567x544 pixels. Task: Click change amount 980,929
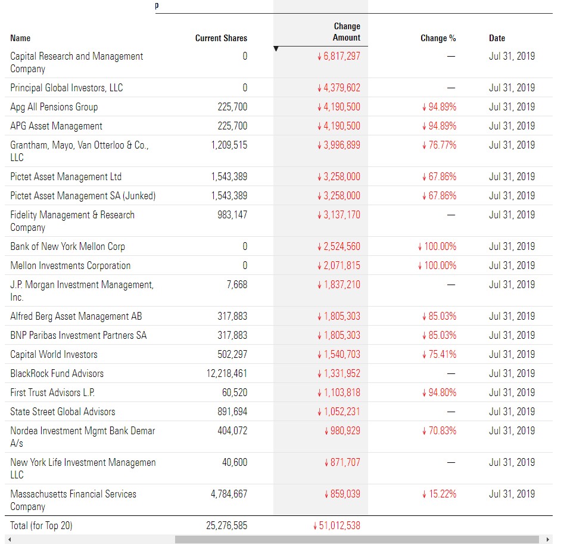tap(342, 431)
